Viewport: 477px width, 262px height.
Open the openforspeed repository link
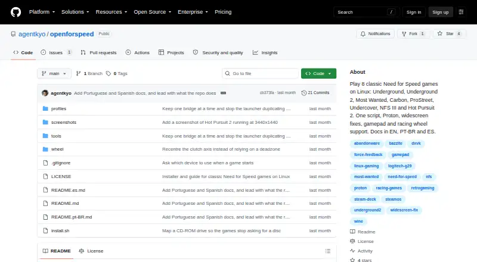point(72,34)
